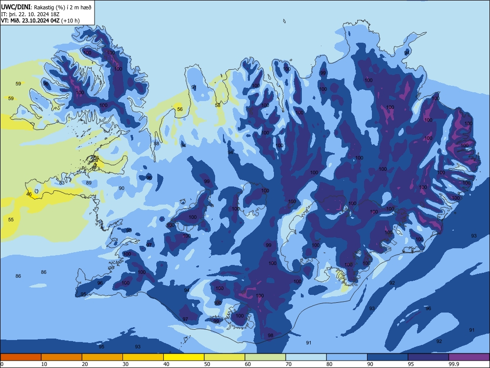Select the legend scale label "30"
This screenshot has height=368, width=490.
tap(125, 364)
